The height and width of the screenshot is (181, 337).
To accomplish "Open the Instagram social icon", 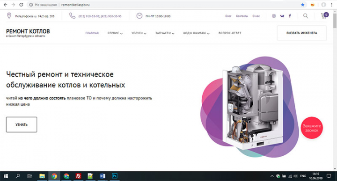I will (274, 16).
